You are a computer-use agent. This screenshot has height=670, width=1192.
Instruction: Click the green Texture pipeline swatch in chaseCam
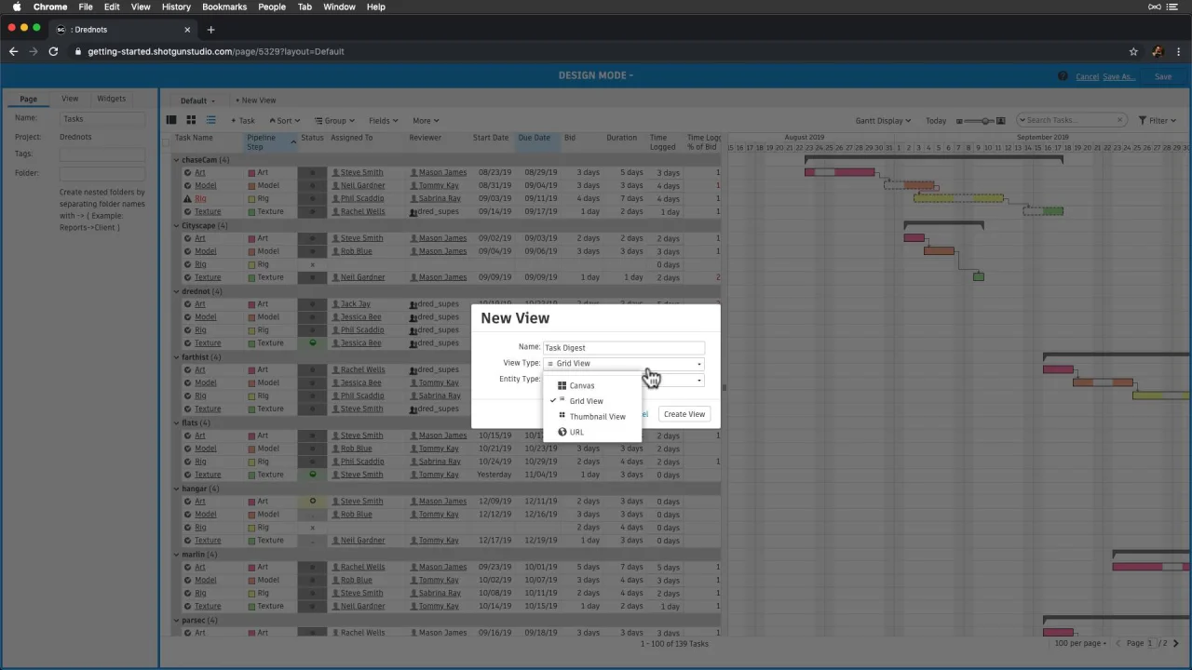(251, 212)
